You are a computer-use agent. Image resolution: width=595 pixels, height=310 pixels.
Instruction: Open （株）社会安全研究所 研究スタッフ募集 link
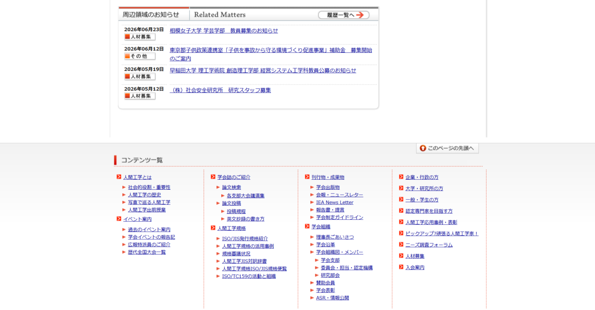pos(220,90)
